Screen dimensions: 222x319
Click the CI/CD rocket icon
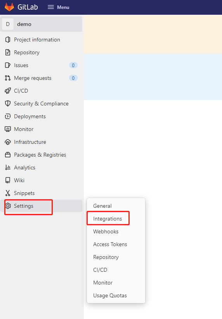click(x=8, y=91)
